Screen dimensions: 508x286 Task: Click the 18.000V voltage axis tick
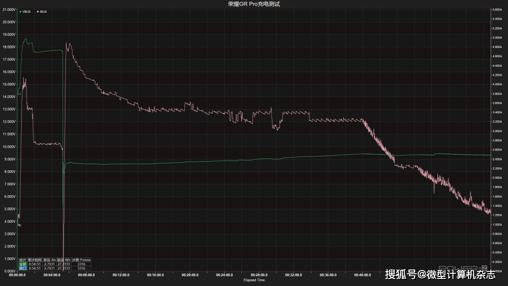tap(9, 47)
